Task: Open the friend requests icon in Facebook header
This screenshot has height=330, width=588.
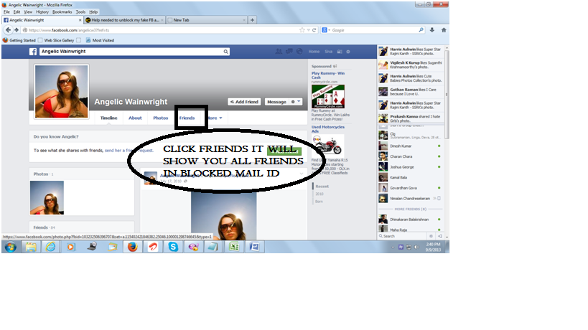Action: [x=279, y=52]
